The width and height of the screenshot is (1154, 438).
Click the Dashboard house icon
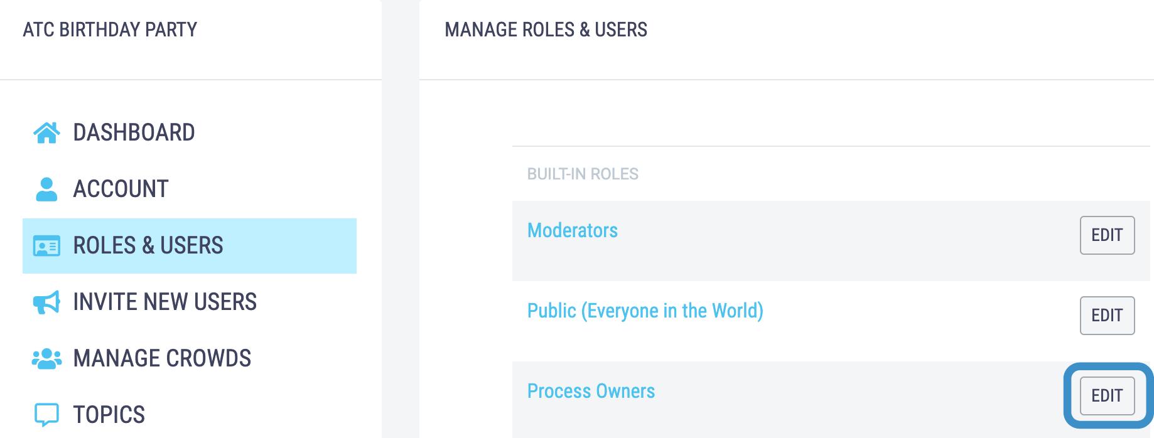pyautogui.click(x=46, y=132)
